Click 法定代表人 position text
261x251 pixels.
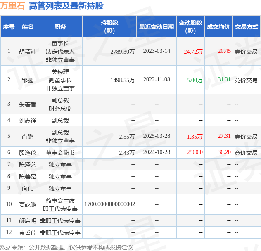click(x=60, y=52)
